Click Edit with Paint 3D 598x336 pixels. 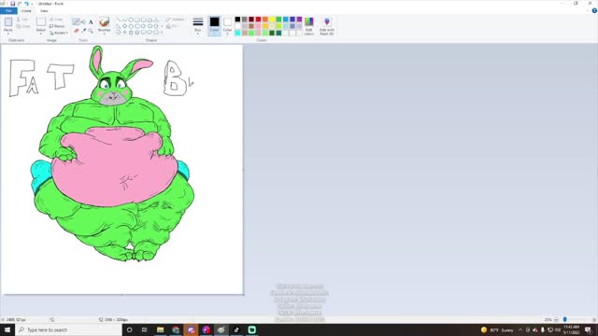(327, 26)
